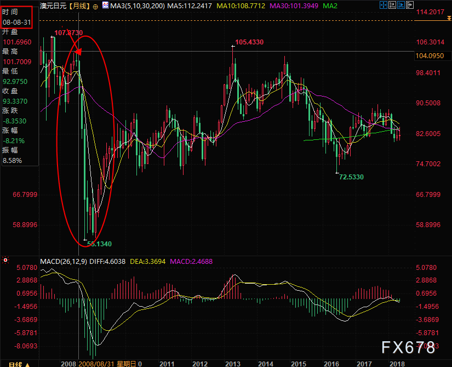Click the panel export arrow icon
This screenshot has height=367, width=452.
(x=410, y=5)
